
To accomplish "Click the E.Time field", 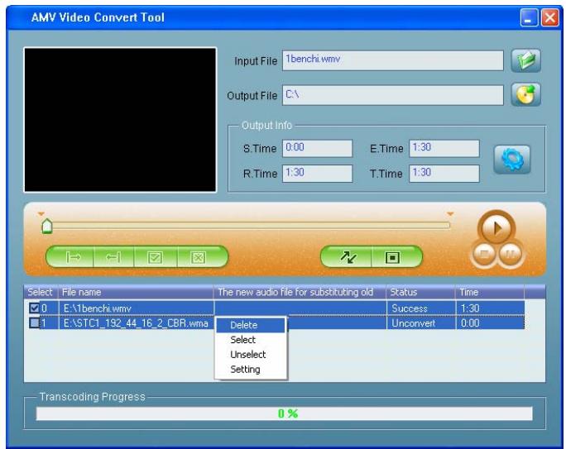I will coord(444,148).
